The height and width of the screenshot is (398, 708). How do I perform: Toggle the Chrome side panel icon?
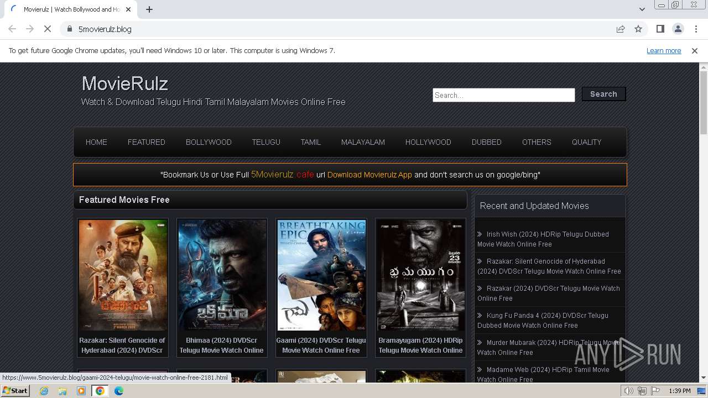tap(660, 29)
